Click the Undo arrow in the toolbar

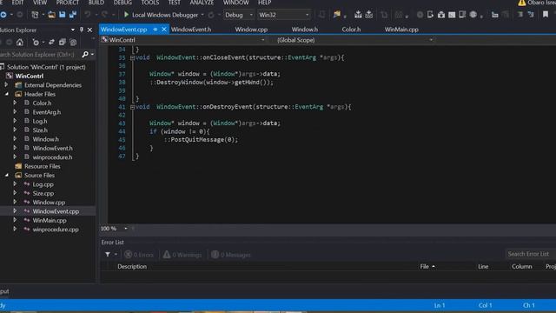coord(87,15)
